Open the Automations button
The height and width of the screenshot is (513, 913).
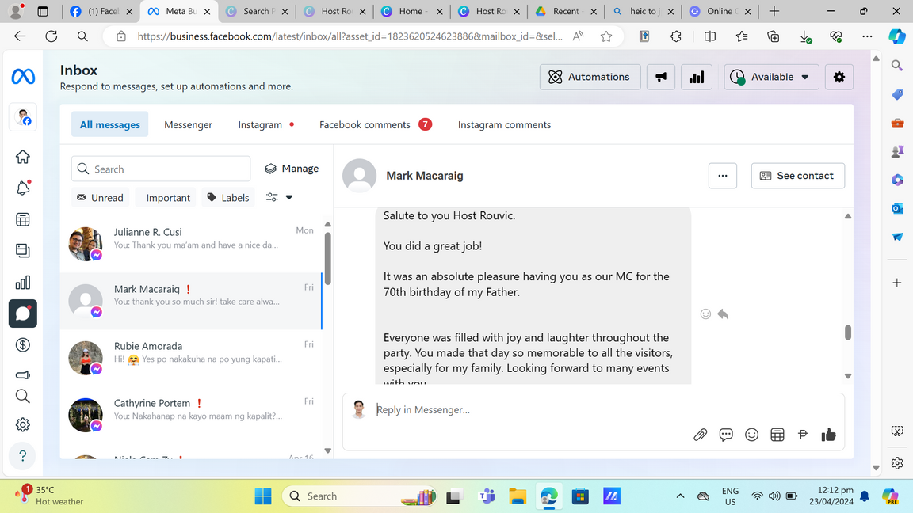(590, 77)
